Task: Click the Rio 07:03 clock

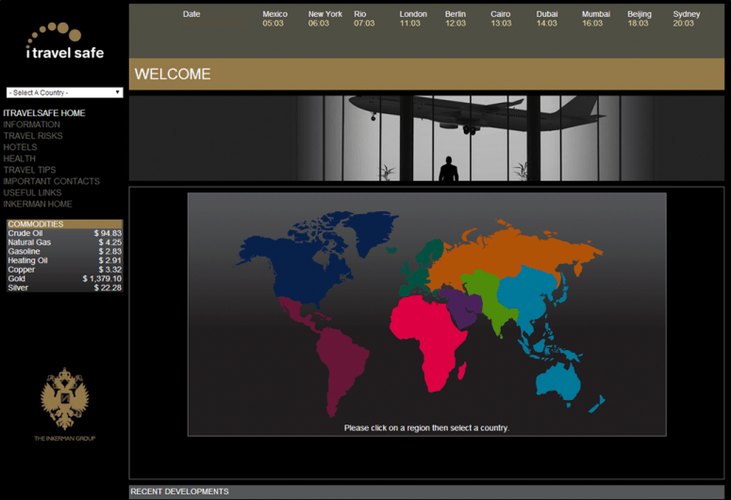Action: tap(364, 19)
